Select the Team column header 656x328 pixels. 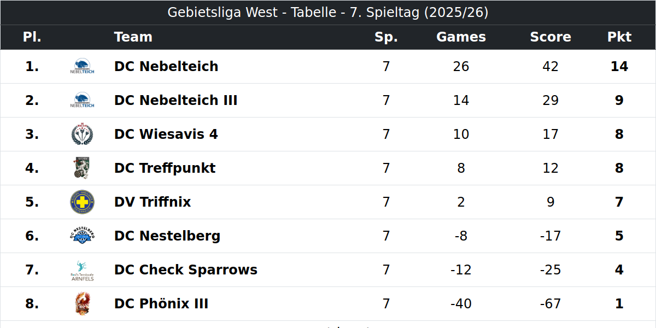(133, 37)
